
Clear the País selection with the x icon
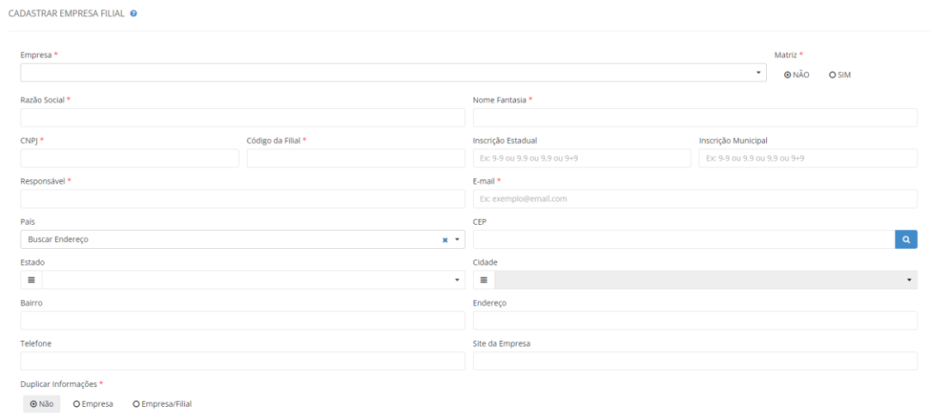[445, 240]
